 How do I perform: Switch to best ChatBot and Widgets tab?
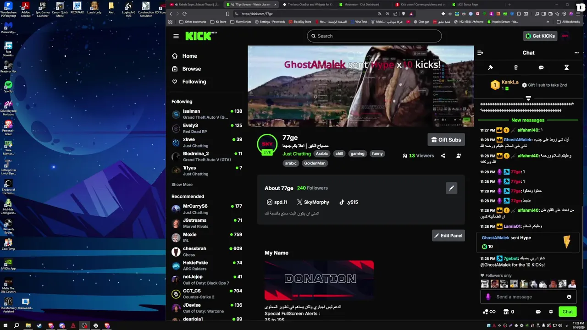point(308,5)
